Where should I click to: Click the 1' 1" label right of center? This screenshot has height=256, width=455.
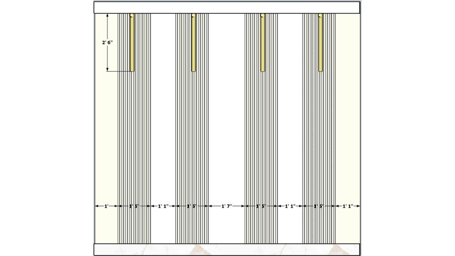click(290, 206)
